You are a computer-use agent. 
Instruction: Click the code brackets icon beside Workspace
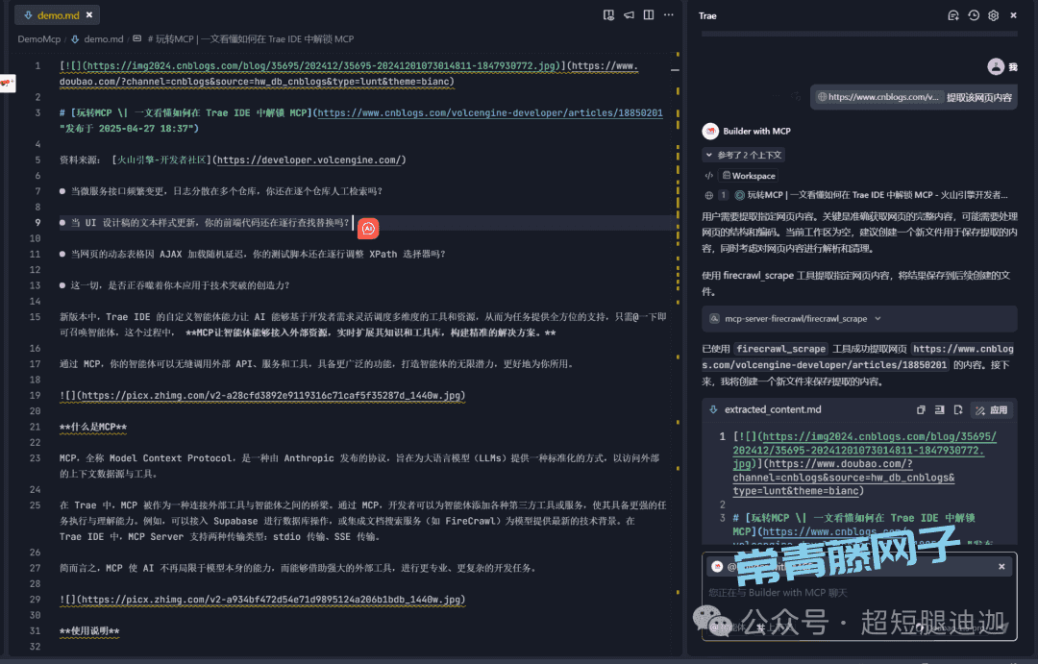[x=709, y=176]
